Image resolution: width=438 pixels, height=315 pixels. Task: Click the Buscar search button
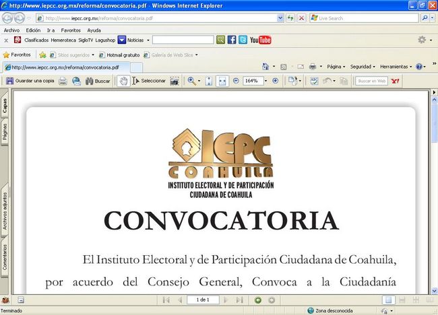(x=98, y=81)
